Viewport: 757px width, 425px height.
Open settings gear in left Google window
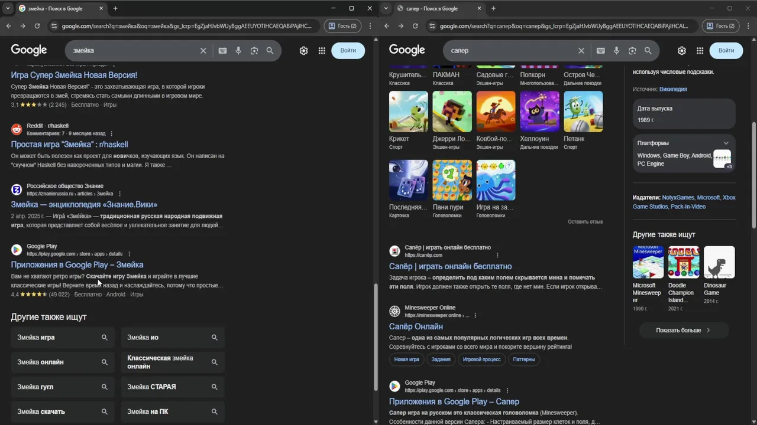coord(303,51)
